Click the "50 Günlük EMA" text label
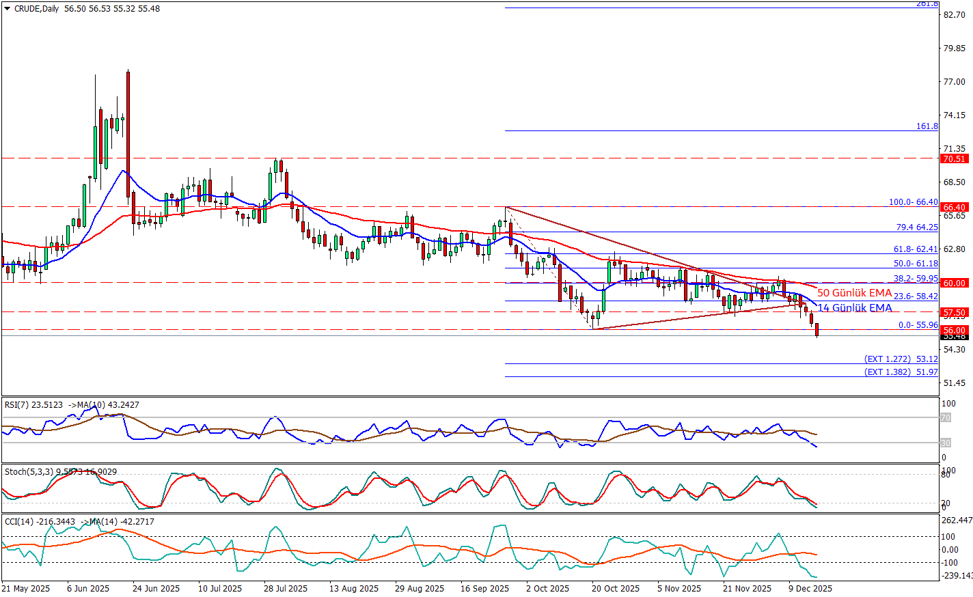 tap(854, 293)
